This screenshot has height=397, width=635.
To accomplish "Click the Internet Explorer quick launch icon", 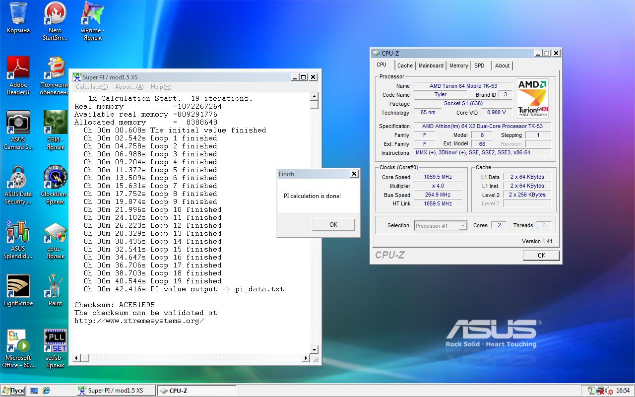I will click(46, 391).
